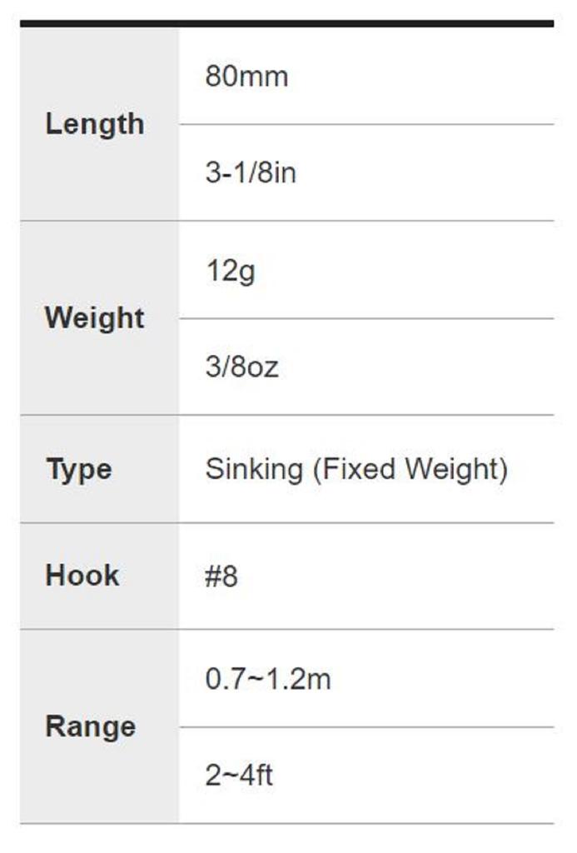Viewport: 577px width, 853px height.
Task: Click the Type row label
Action: [x=78, y=469]
